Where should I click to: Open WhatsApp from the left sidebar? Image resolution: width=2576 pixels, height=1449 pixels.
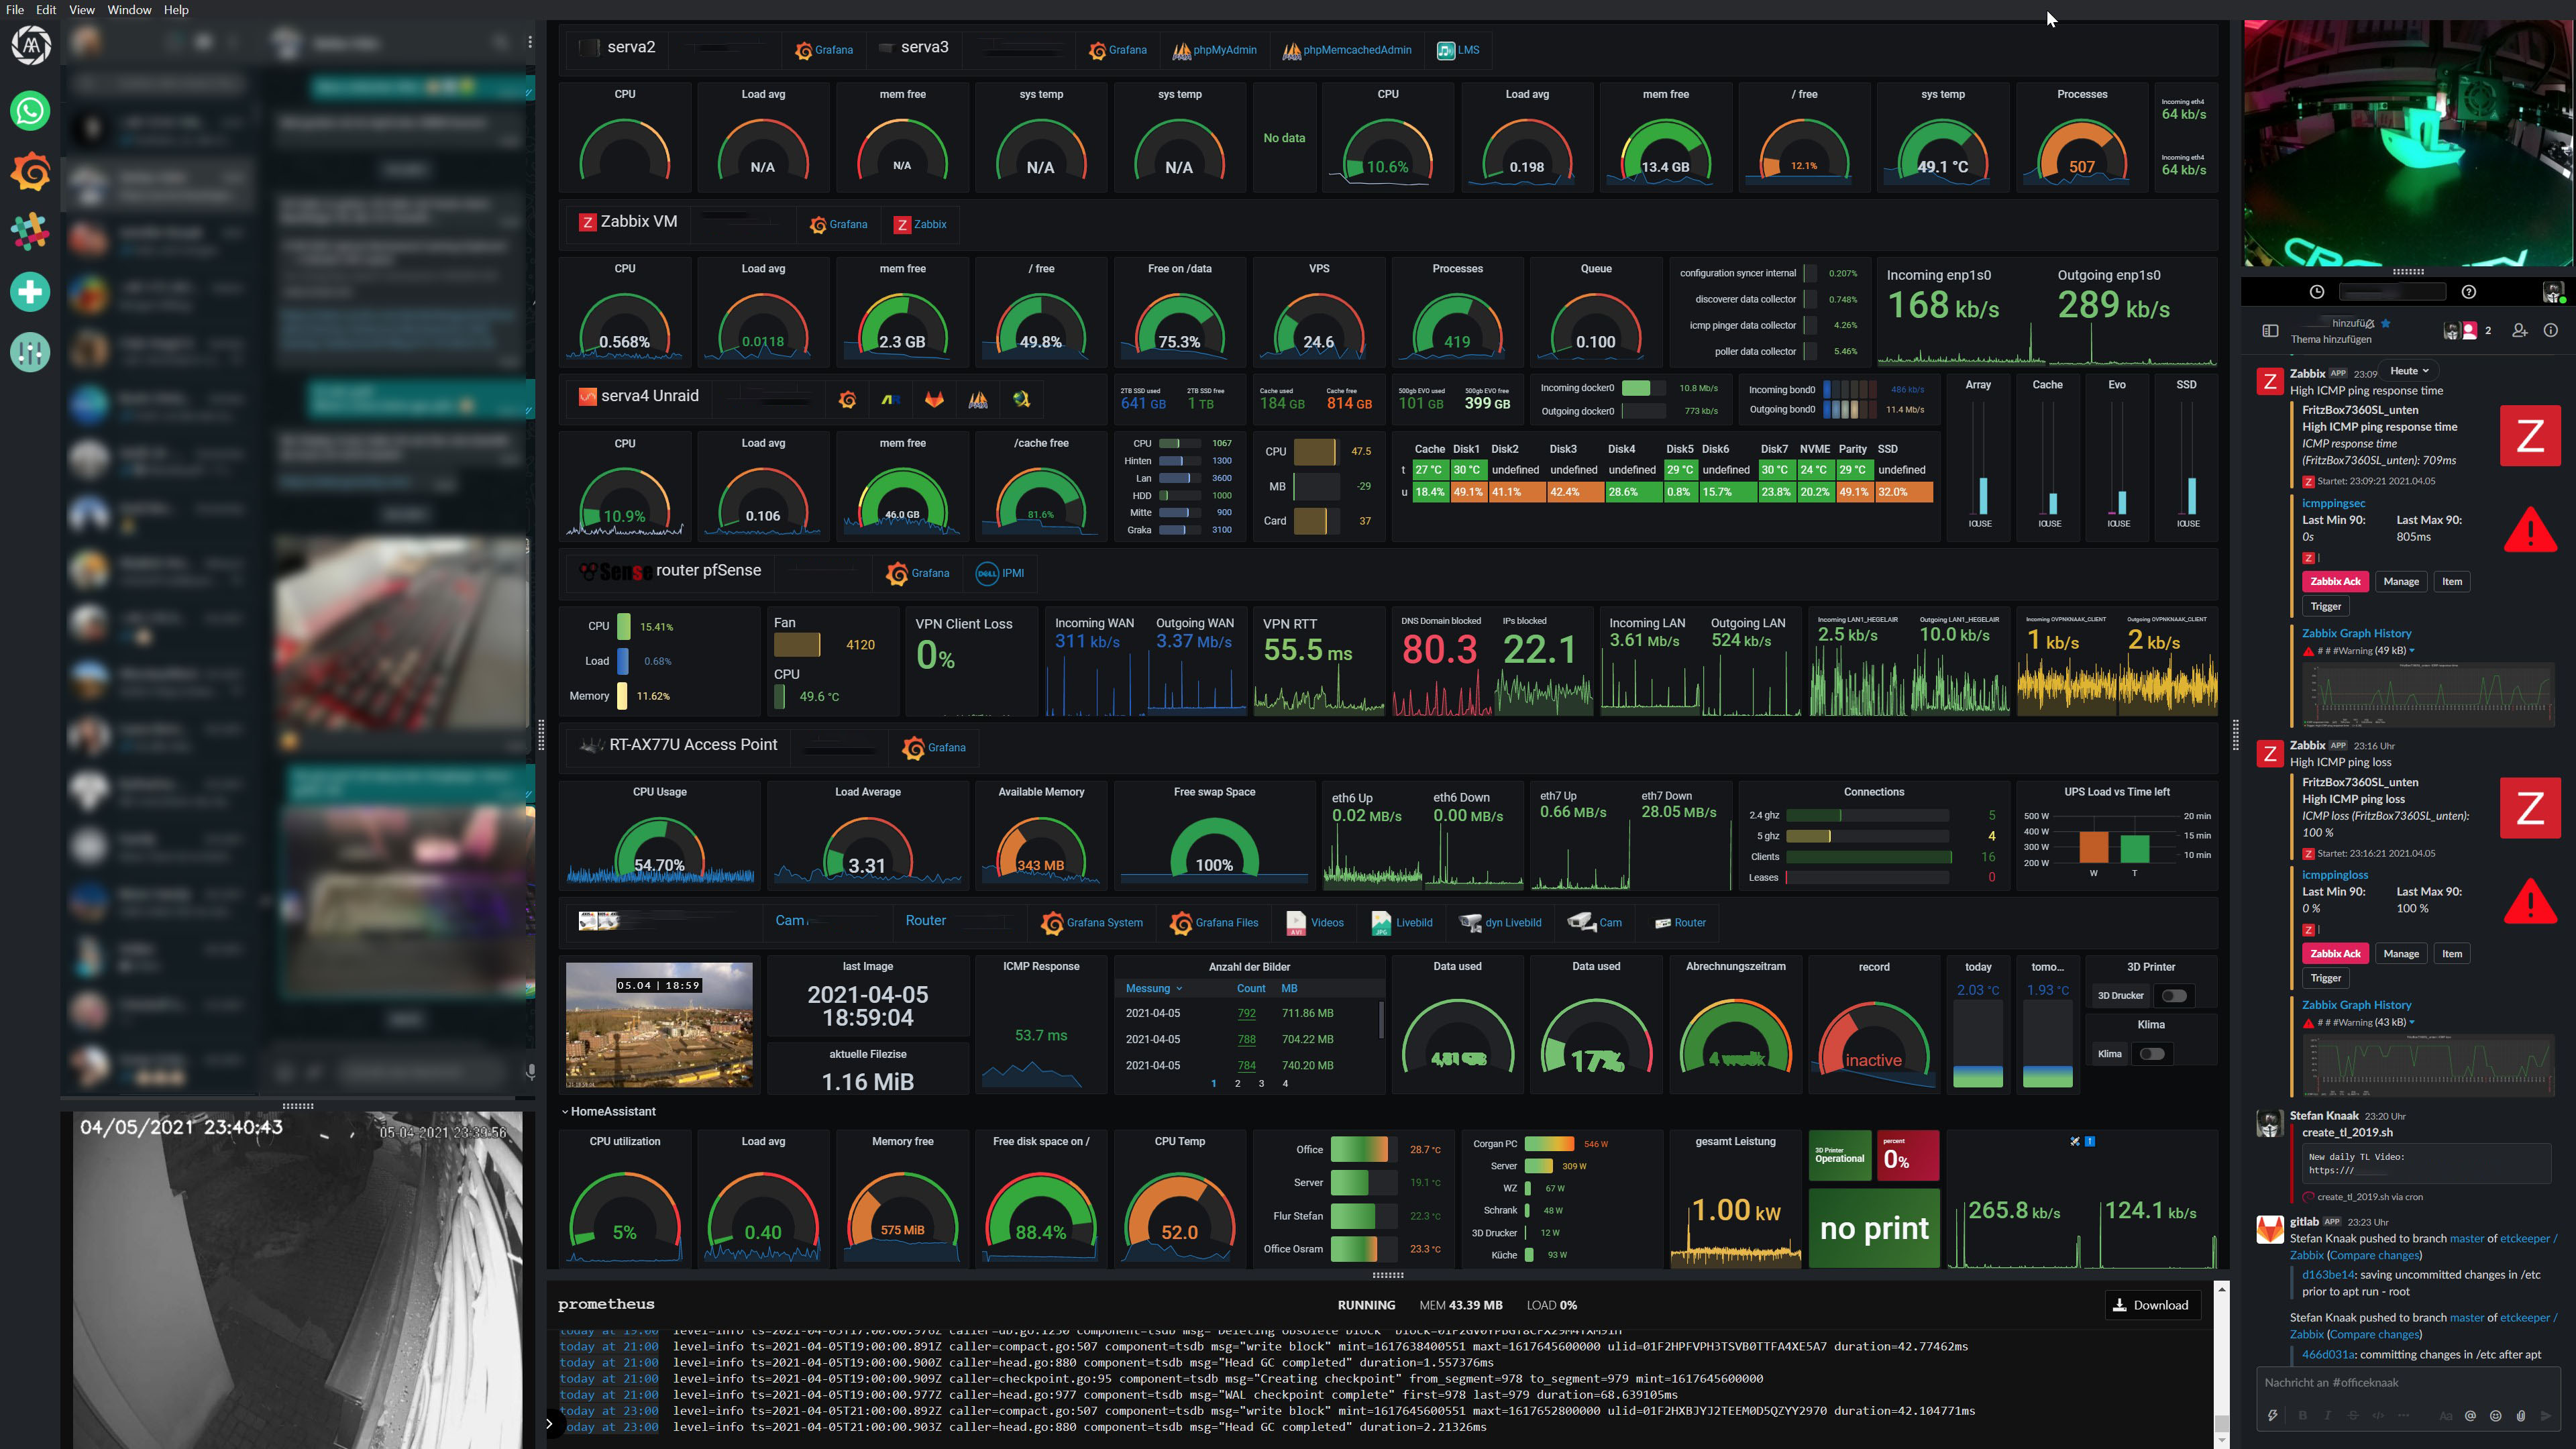point(30,110)
